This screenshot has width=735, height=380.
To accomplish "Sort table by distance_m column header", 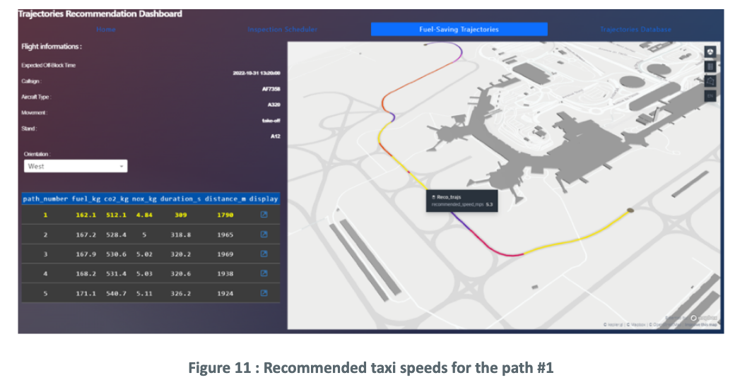I will tap(225, 198).
